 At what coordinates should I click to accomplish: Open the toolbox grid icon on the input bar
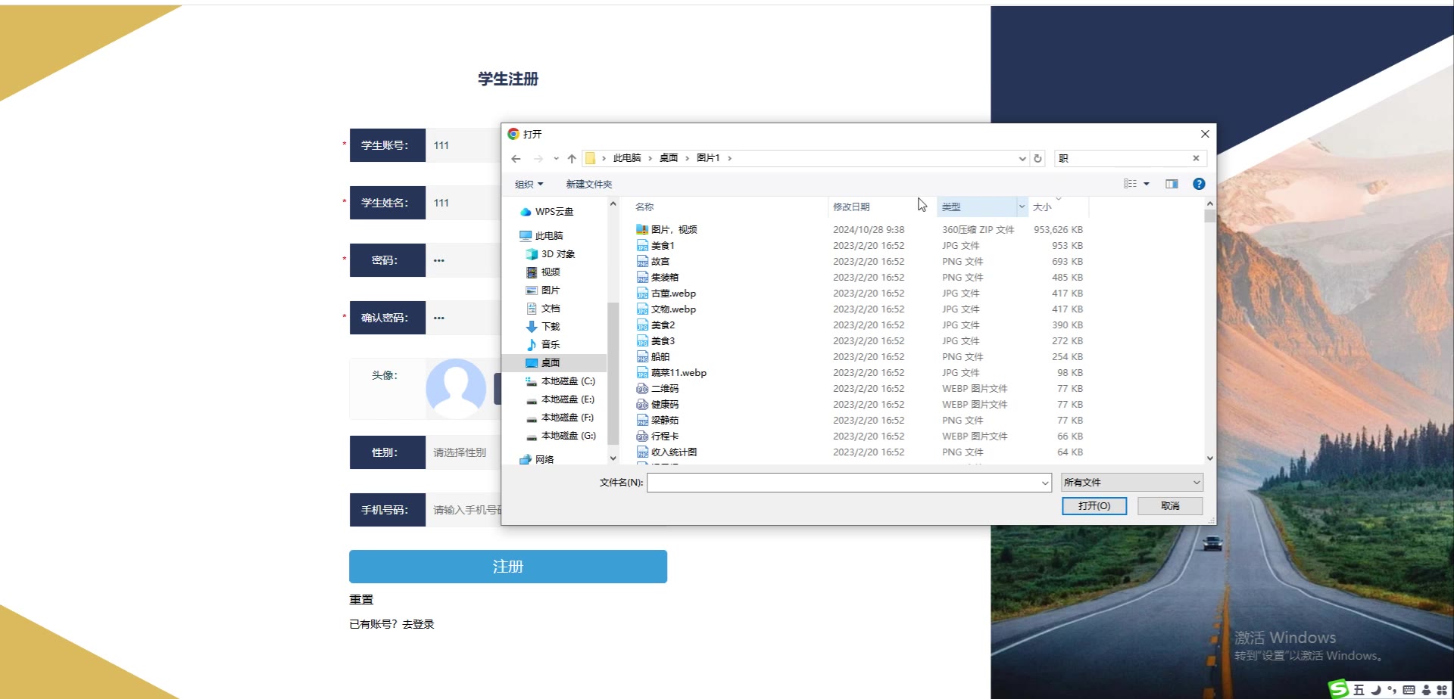[x=1442, y=690]
